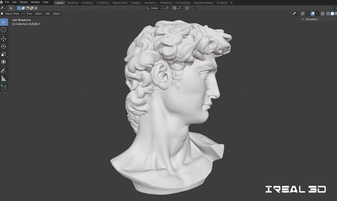Choose Subtract selection mode
Screen dimensions: 337x201
[x=27, y=8]
